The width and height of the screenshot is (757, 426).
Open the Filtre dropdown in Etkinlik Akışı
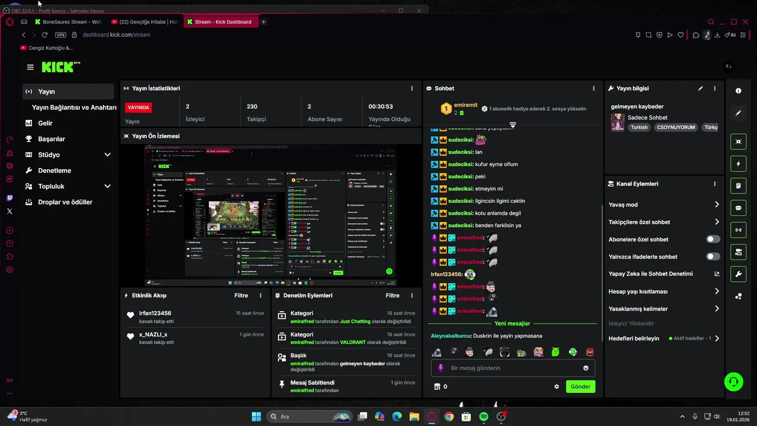point(241,295)
